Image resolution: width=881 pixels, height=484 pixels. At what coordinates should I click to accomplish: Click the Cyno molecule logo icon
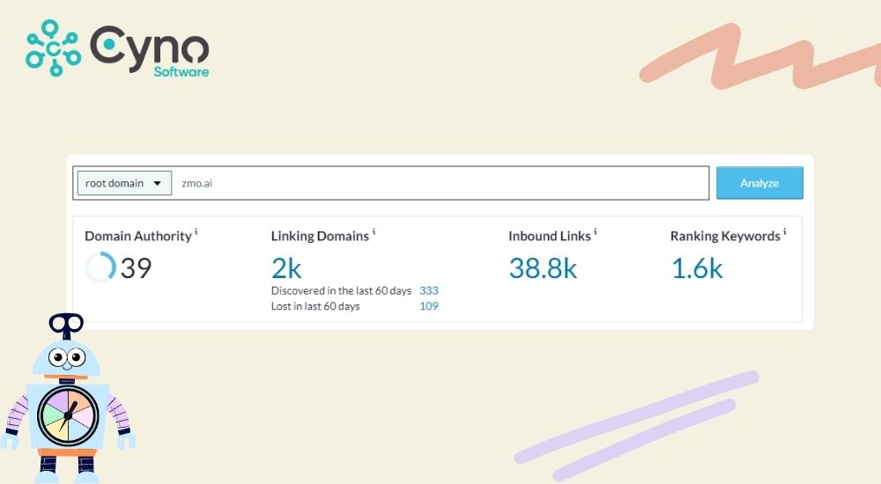pyautogui.click(x=53, y=48)
